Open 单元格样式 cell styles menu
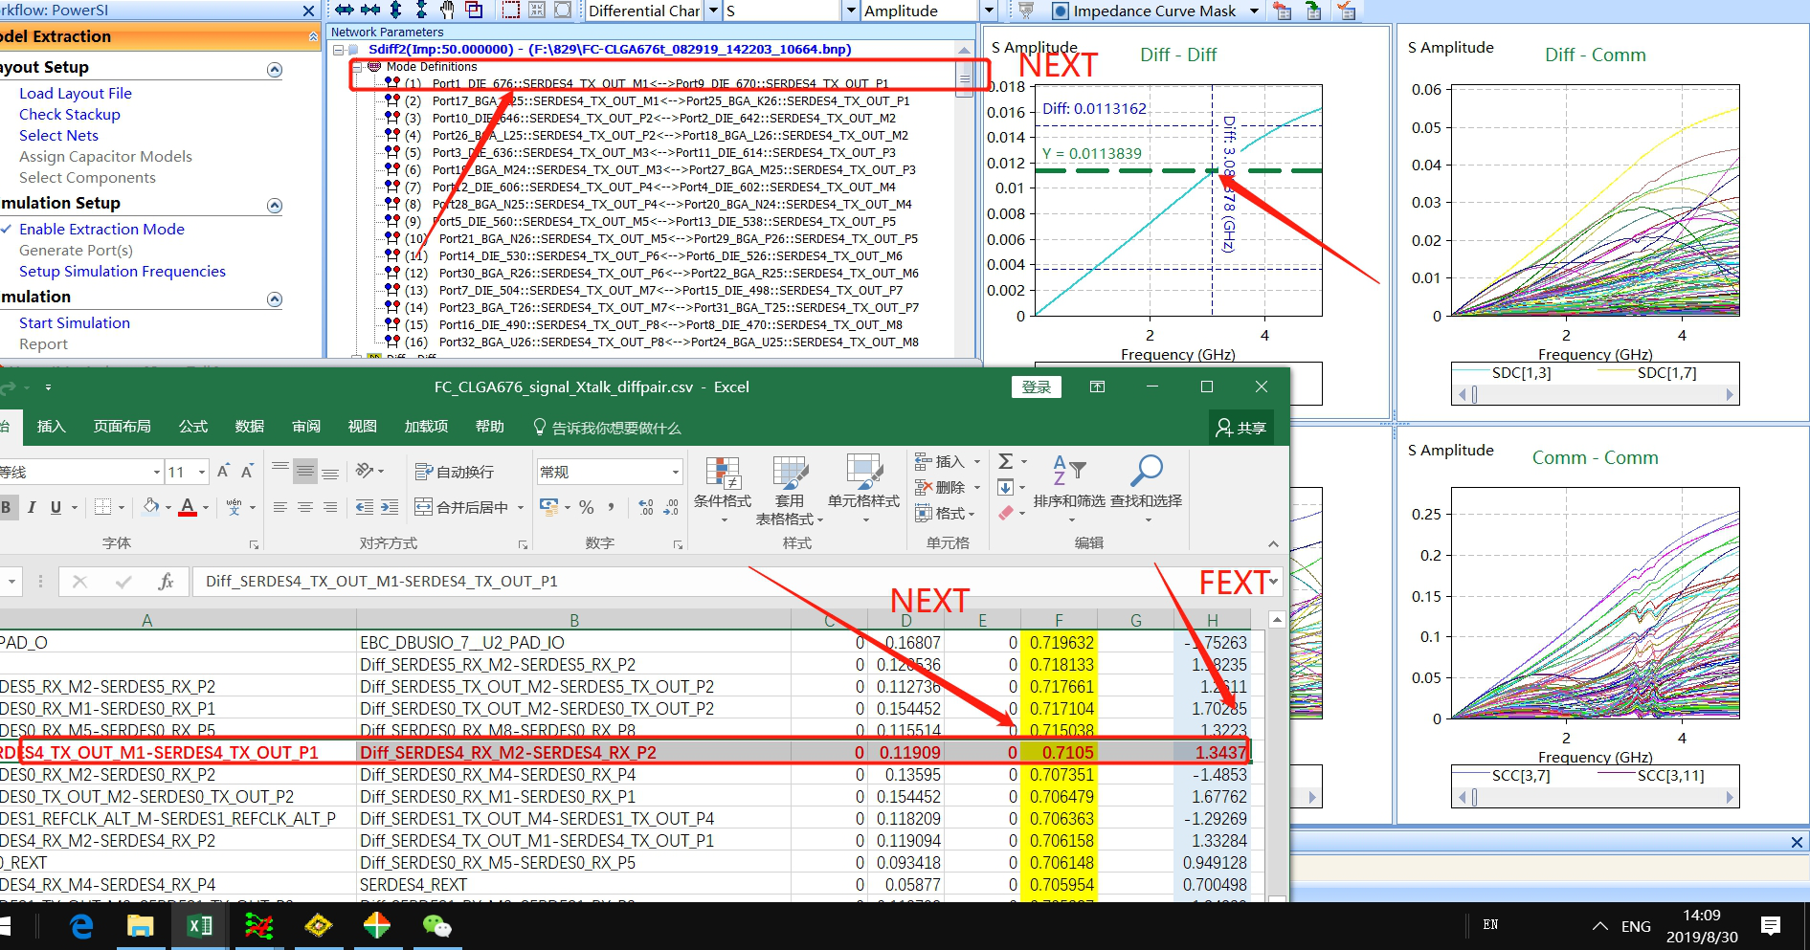 click(863, 489)
